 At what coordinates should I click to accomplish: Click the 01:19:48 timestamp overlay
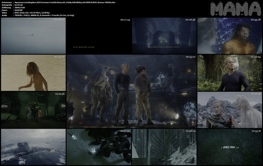(x=256, y=94)
